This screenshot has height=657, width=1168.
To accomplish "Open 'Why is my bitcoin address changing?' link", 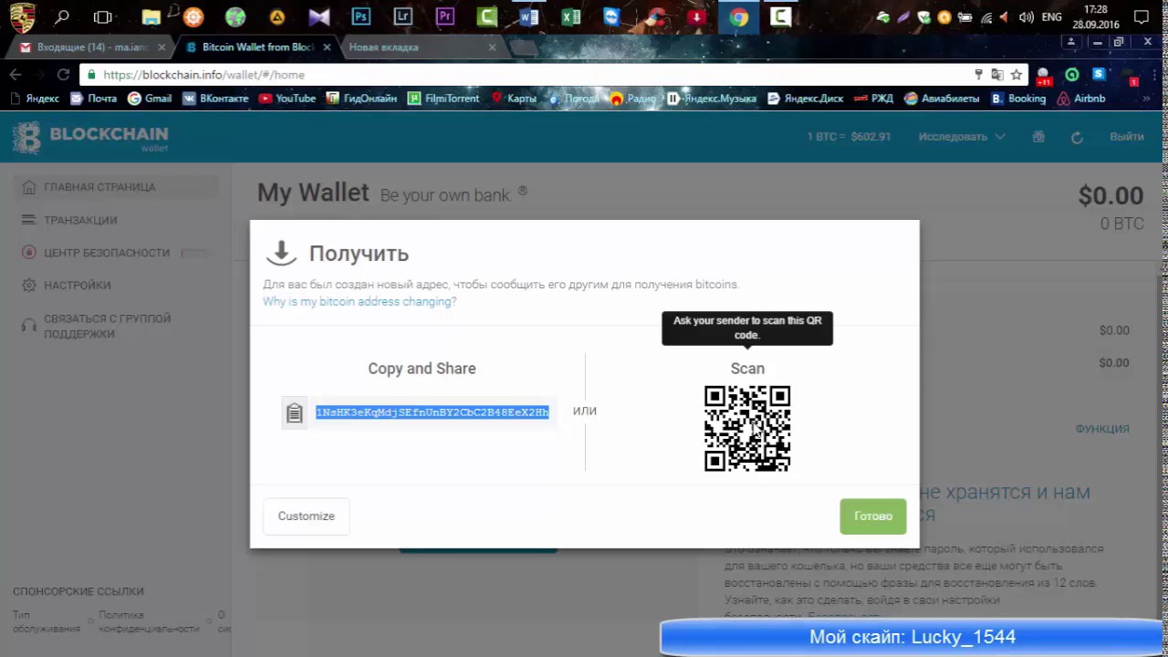I will [x=360, y=301].
